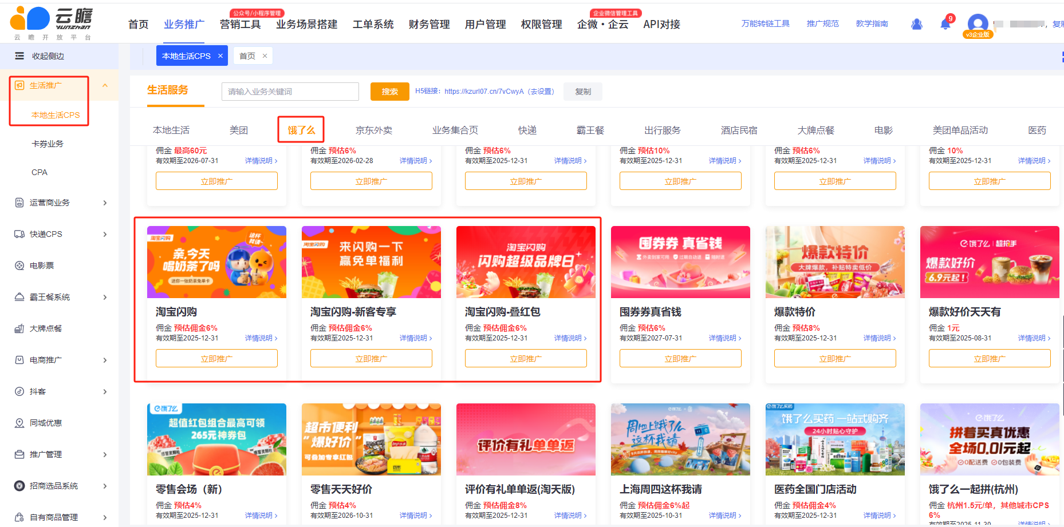This screenshot has height=527, width=1064.
Task: Click the orange 搜索 button
Action: (390, 92)
